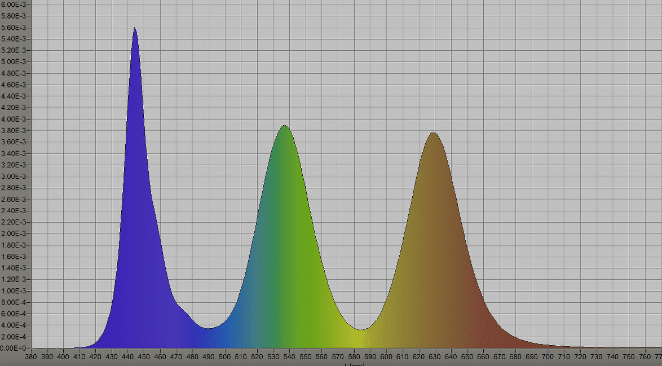
Task: Select the '700' wavelength tick label
Action: tap(548, 357)
